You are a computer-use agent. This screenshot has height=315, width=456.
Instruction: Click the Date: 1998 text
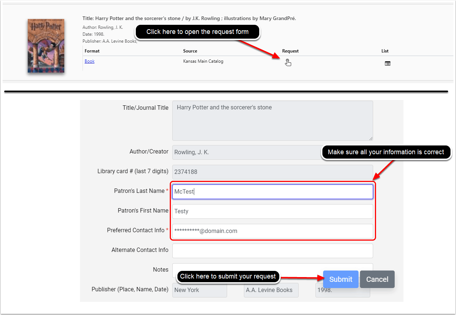(x=93, y=34)
